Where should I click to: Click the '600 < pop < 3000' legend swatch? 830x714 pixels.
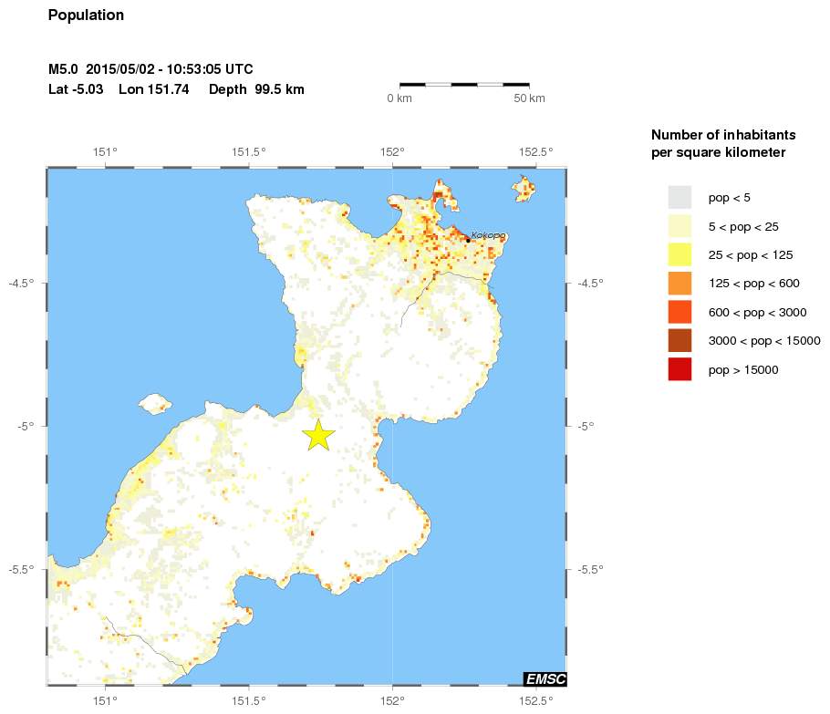point(680,312)
